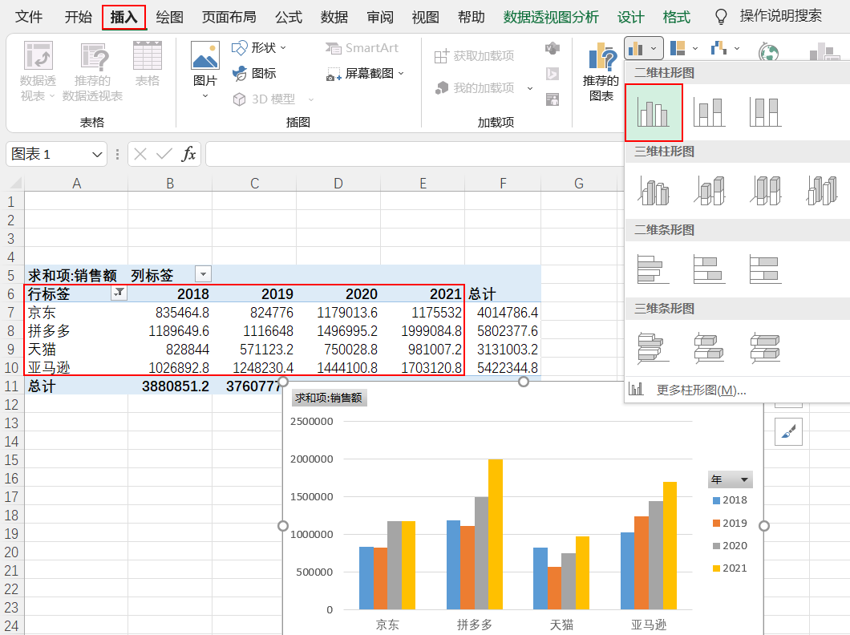
Task: Select the 2-D clustered column chart
Action: (654, 112)
